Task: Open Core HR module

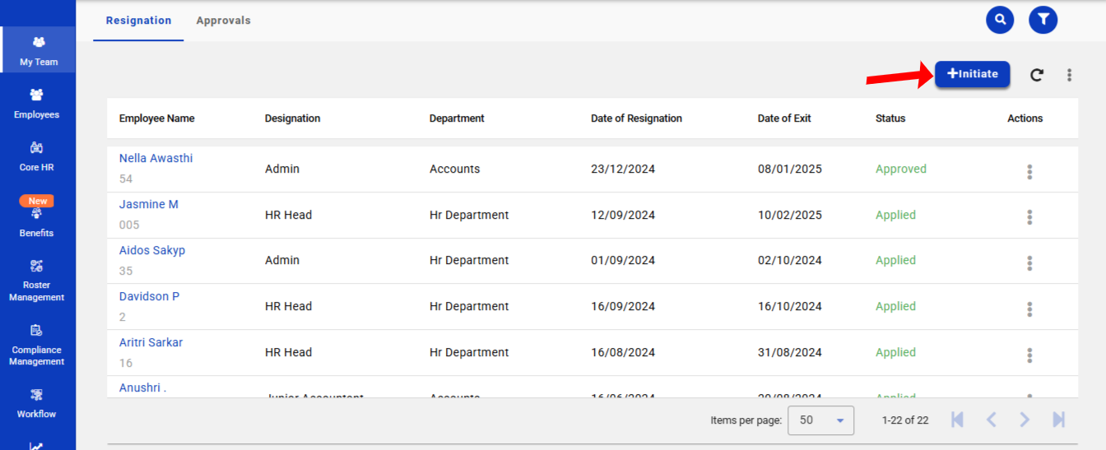Action: [37, 156]
